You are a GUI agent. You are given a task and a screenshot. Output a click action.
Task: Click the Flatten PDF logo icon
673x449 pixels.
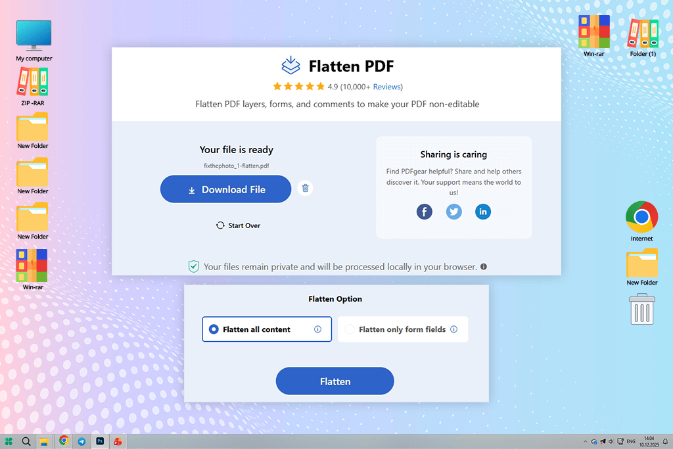(x=290, y=65)
